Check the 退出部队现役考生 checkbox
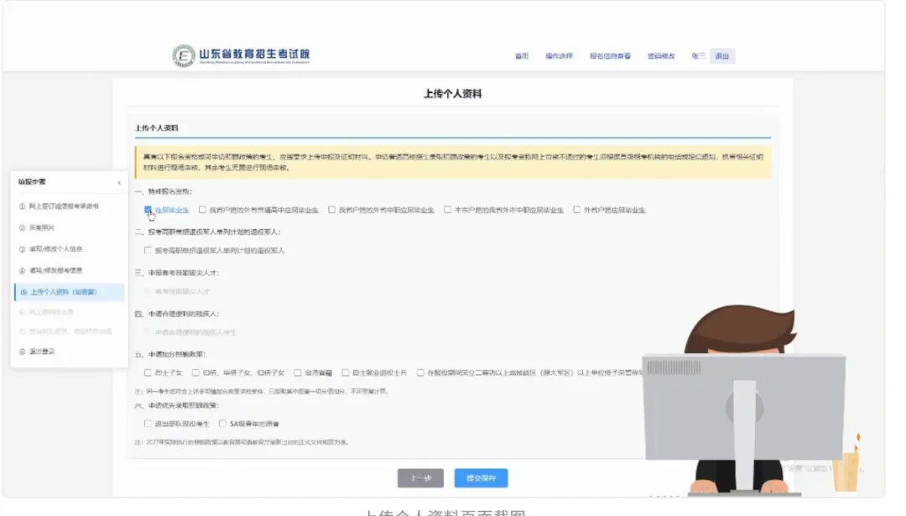Viewport: 906px width, 516px height. coord(148,424)
